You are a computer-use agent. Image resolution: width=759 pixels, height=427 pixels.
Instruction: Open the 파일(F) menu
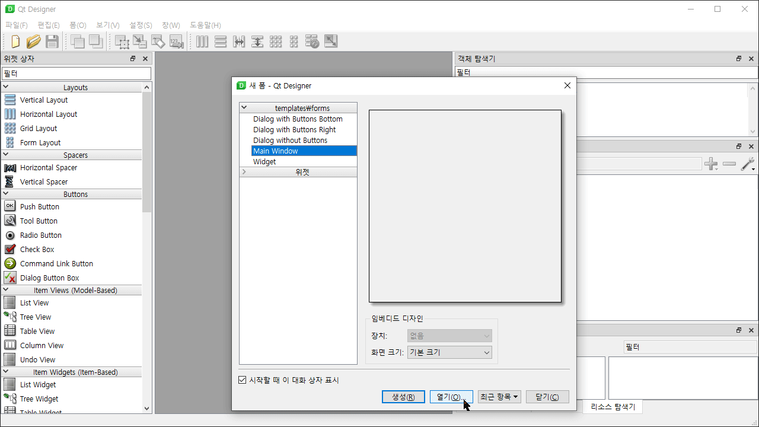(17, 25)
